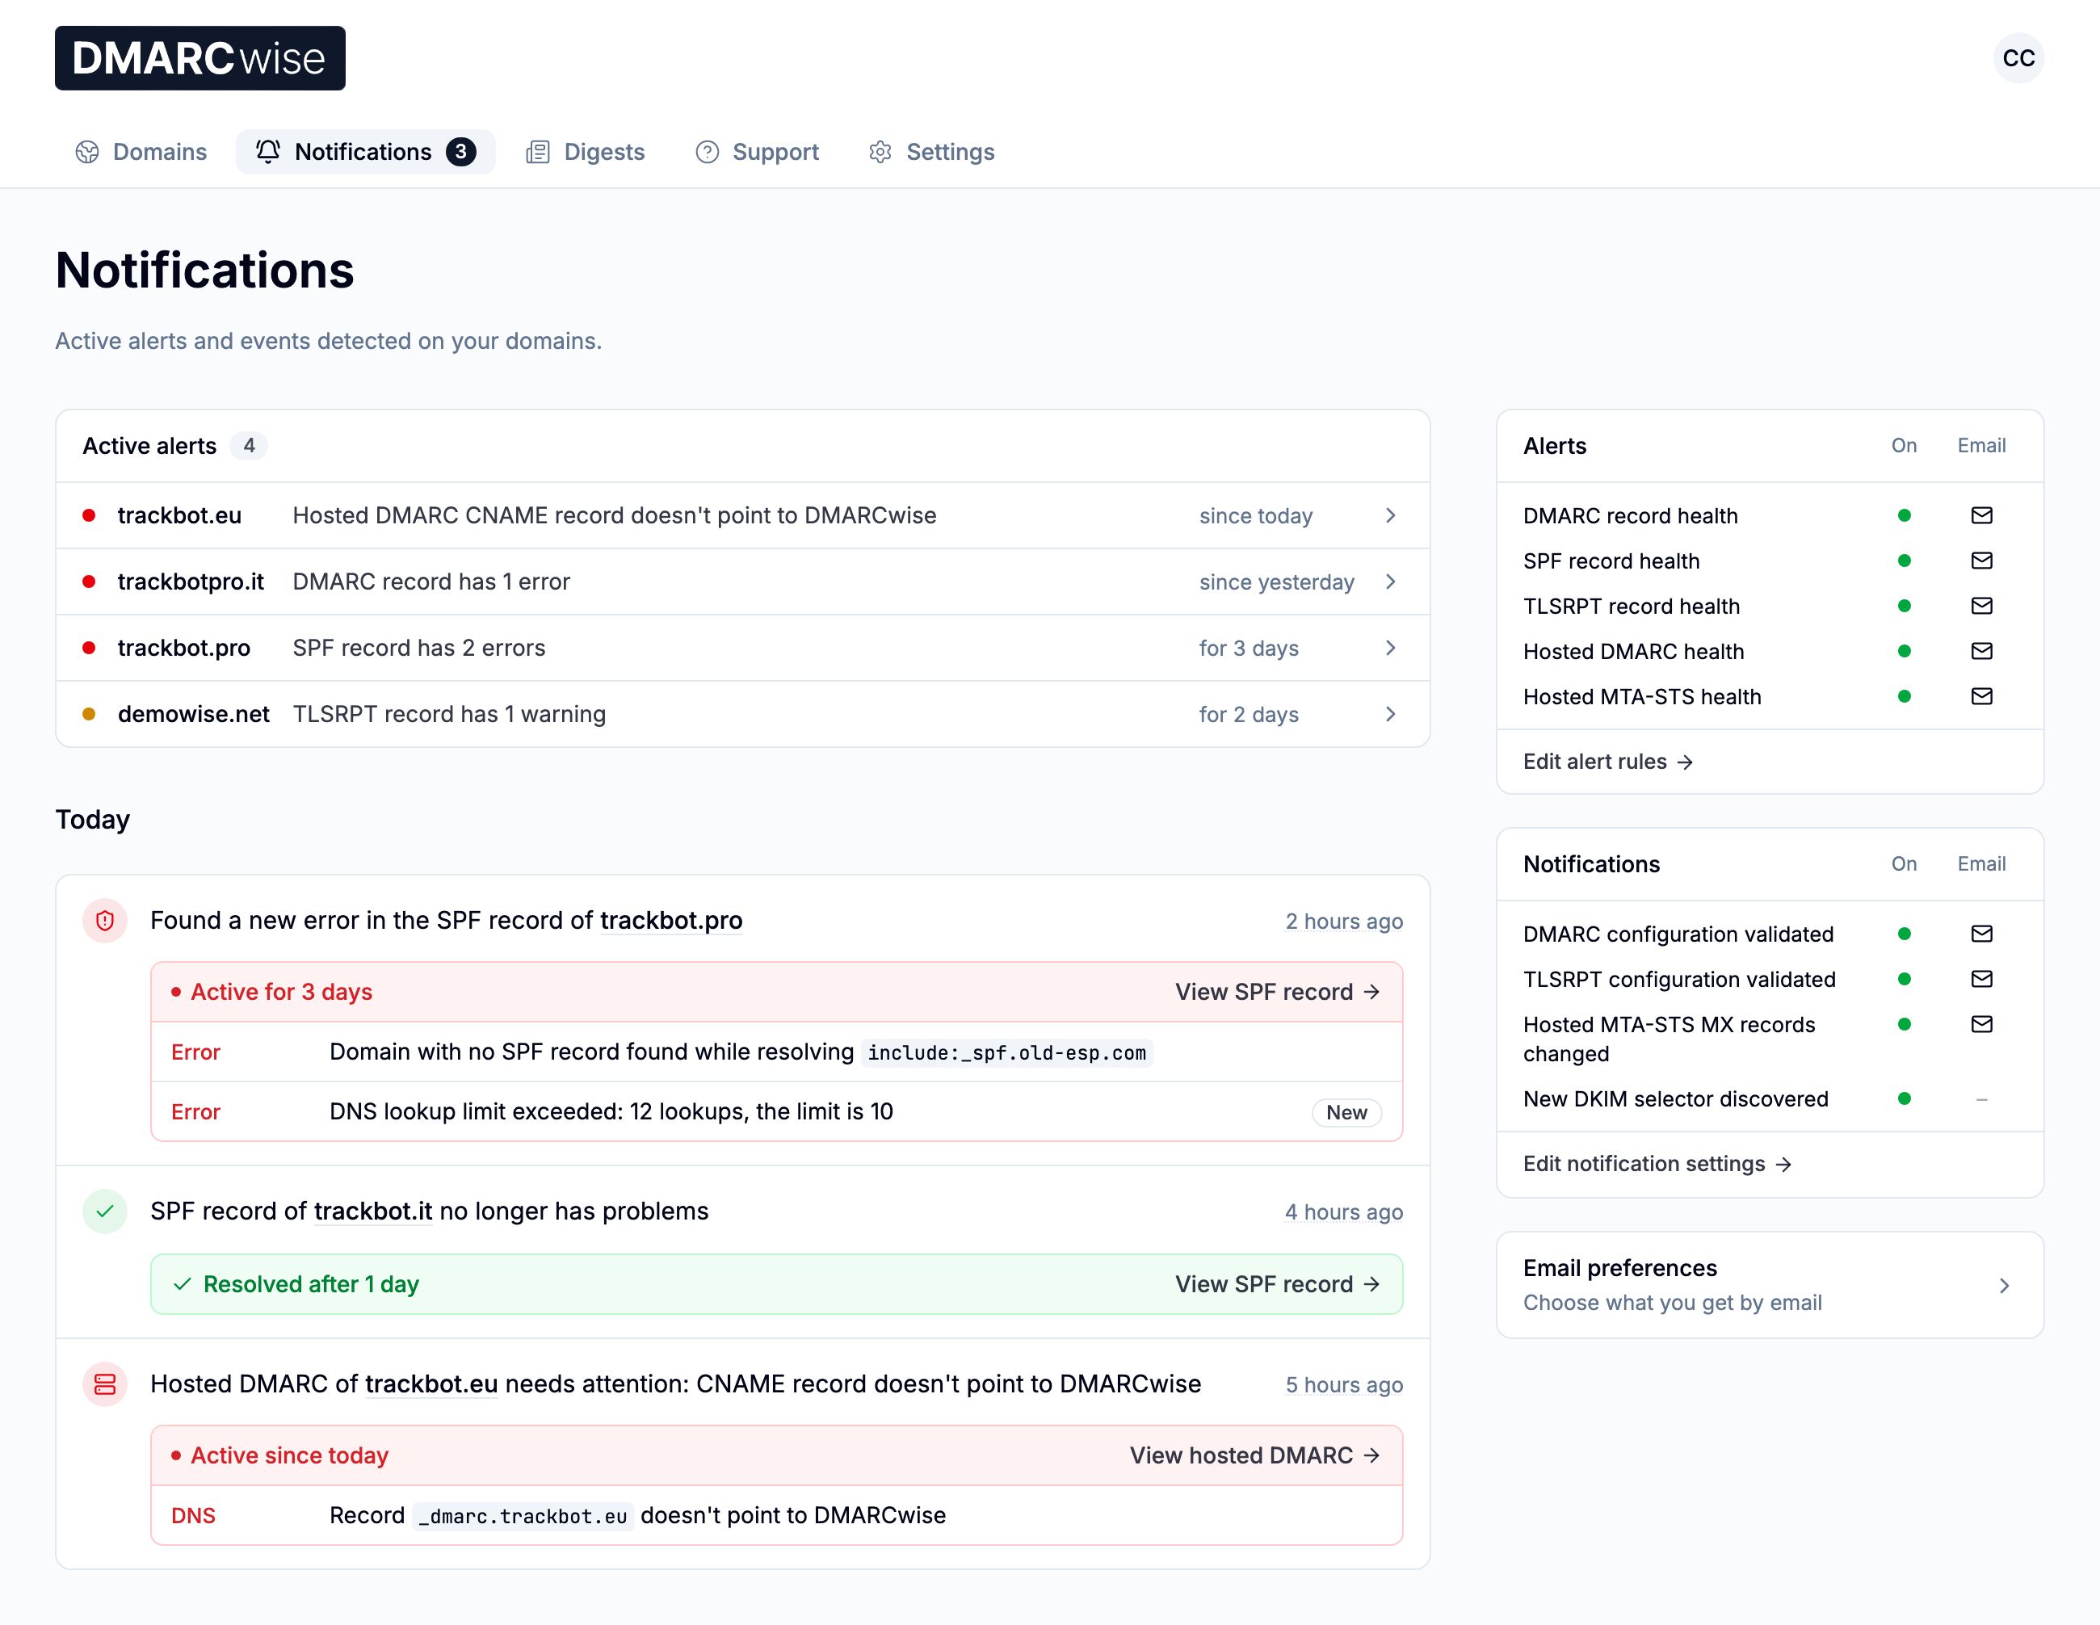Open the CC user avatar menu
The height and width of the screenshot is (1625, 2100).
click(x=2018, y=57)
